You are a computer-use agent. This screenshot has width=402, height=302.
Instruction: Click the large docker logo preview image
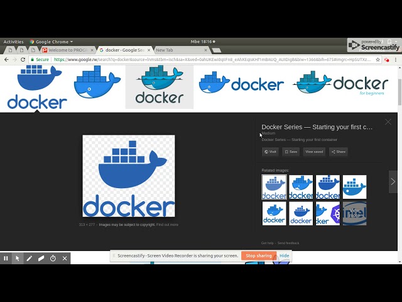pos(129,176)
